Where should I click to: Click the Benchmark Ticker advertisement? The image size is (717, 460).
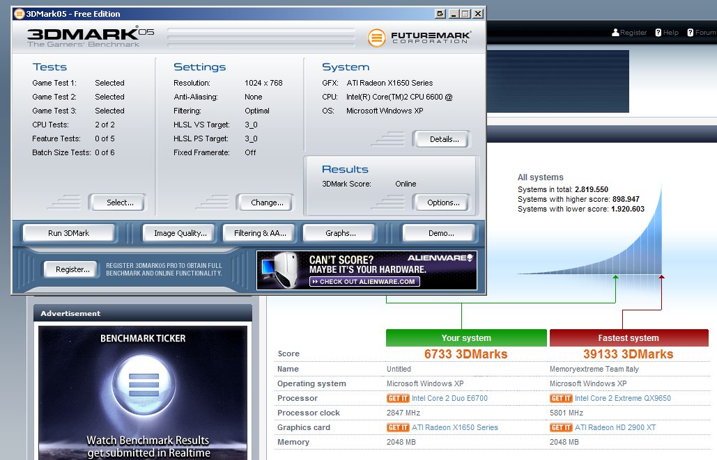point(143,393)
